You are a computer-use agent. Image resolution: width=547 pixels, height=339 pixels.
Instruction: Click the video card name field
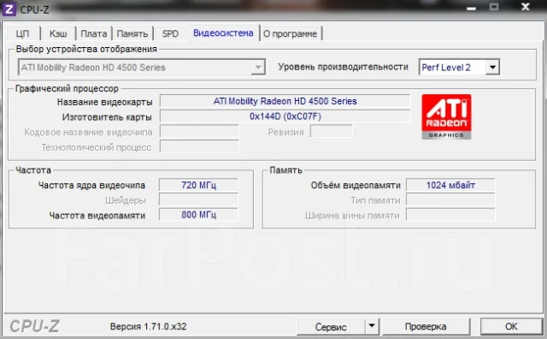click(x=285, y=101)
